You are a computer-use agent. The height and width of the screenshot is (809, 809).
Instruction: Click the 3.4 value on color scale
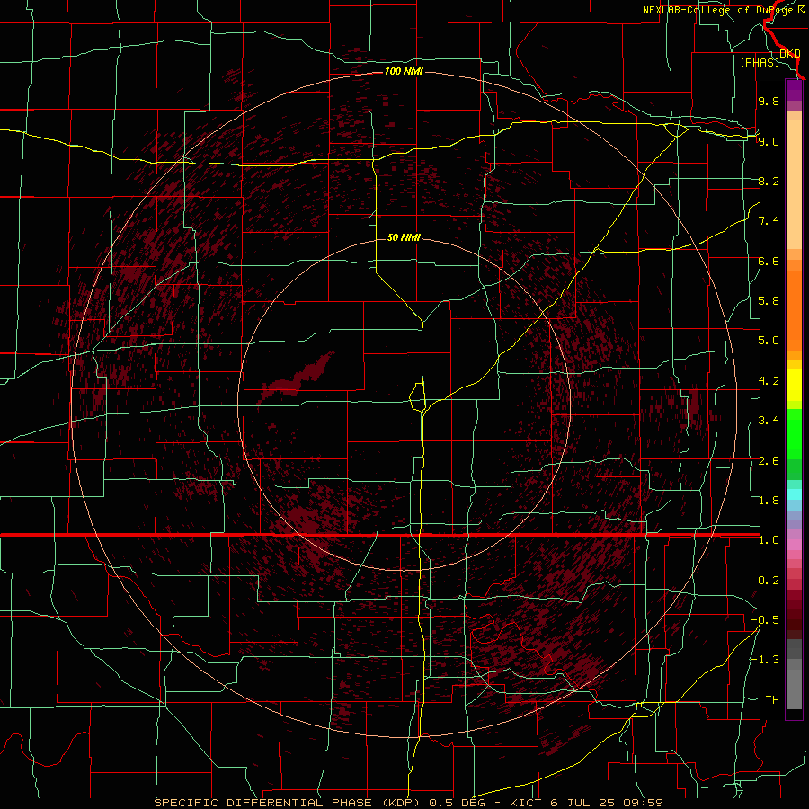769,421
